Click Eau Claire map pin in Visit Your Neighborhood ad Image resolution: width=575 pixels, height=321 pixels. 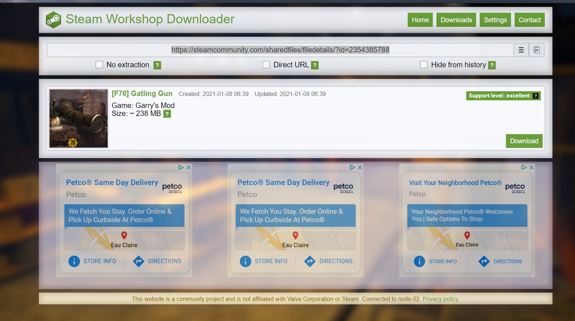coord(467,235)
